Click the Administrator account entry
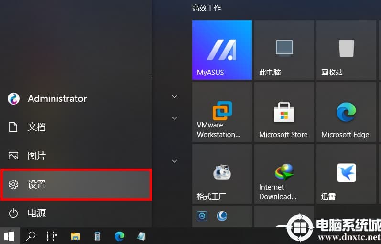 pos(76,98)
